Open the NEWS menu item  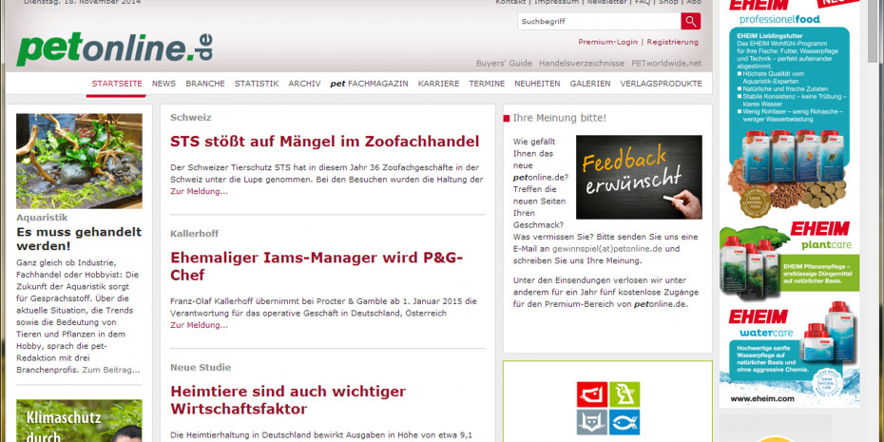coord(163,84)
